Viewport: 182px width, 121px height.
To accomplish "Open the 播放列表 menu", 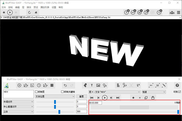I will click(44, 7).
